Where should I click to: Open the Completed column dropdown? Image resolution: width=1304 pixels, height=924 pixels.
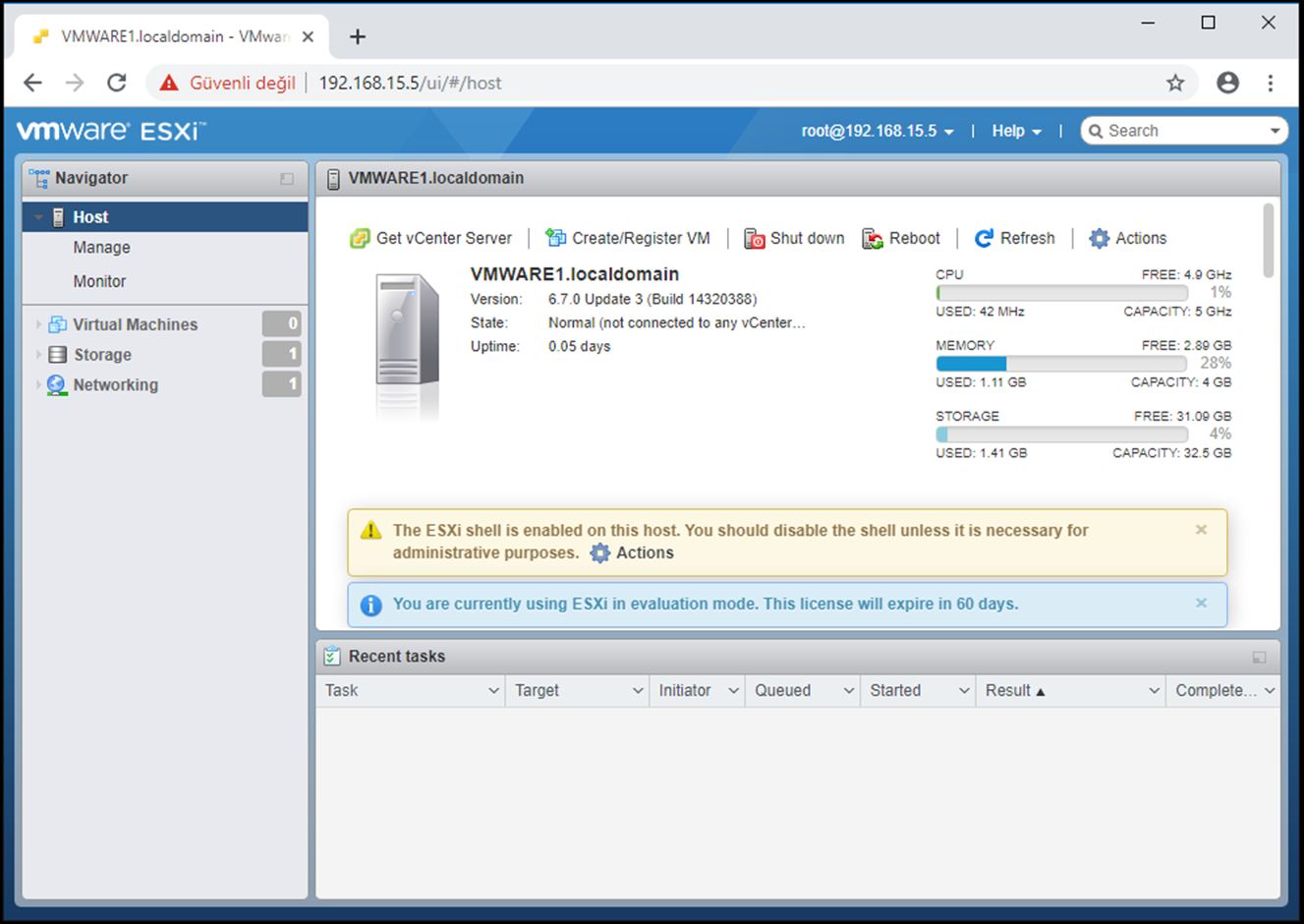pyautogui.click(x=1270, y=691)
